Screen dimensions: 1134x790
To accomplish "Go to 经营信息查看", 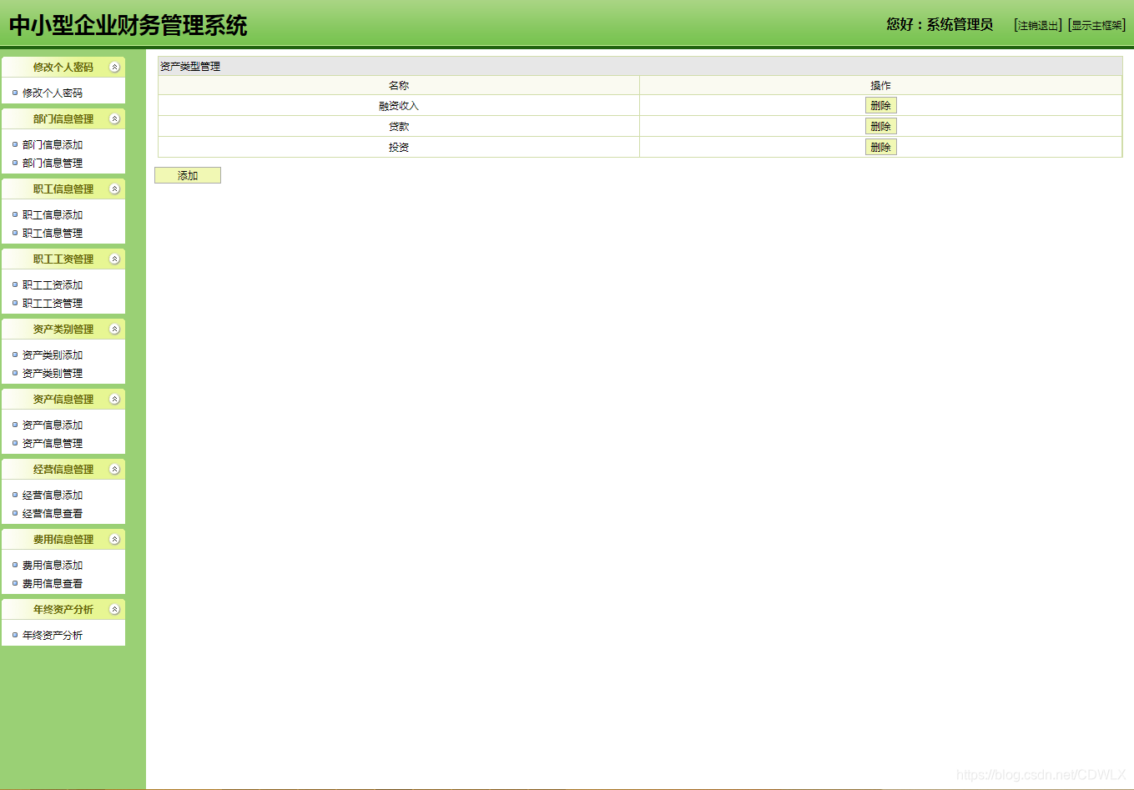I will (x=53, y=514).
